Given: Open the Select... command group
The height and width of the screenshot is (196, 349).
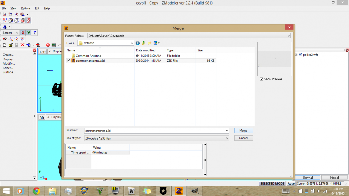Looking at the screenshot, I should coord(8,68).
